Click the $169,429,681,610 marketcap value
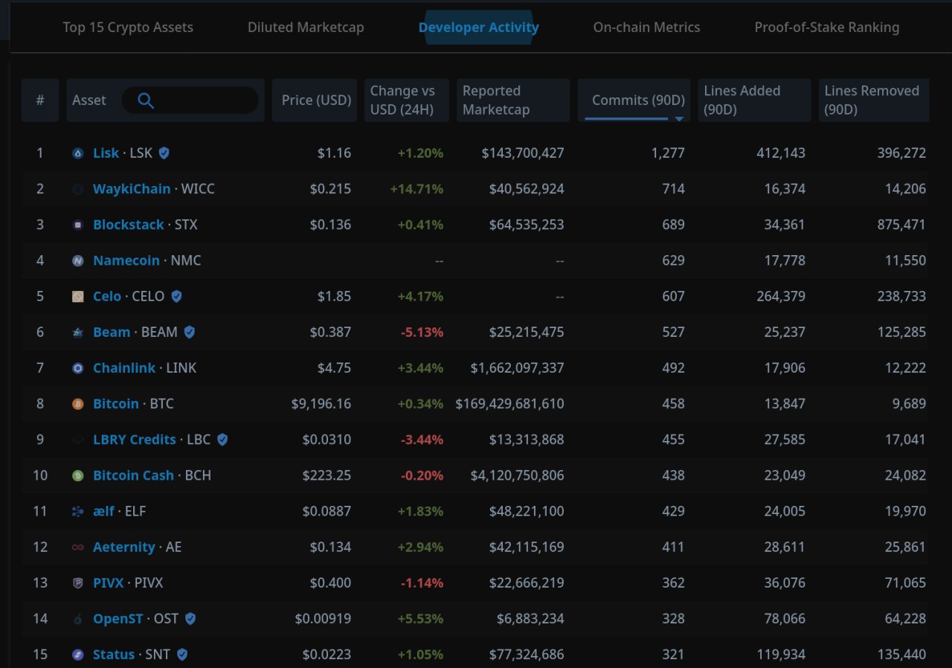Screen dimensions: 952x668 [510, 404]
